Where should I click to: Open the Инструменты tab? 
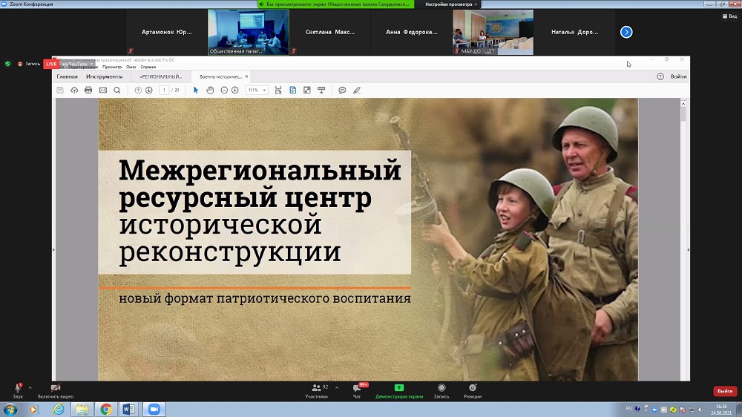pyautogui.click(x=104, y=76)
